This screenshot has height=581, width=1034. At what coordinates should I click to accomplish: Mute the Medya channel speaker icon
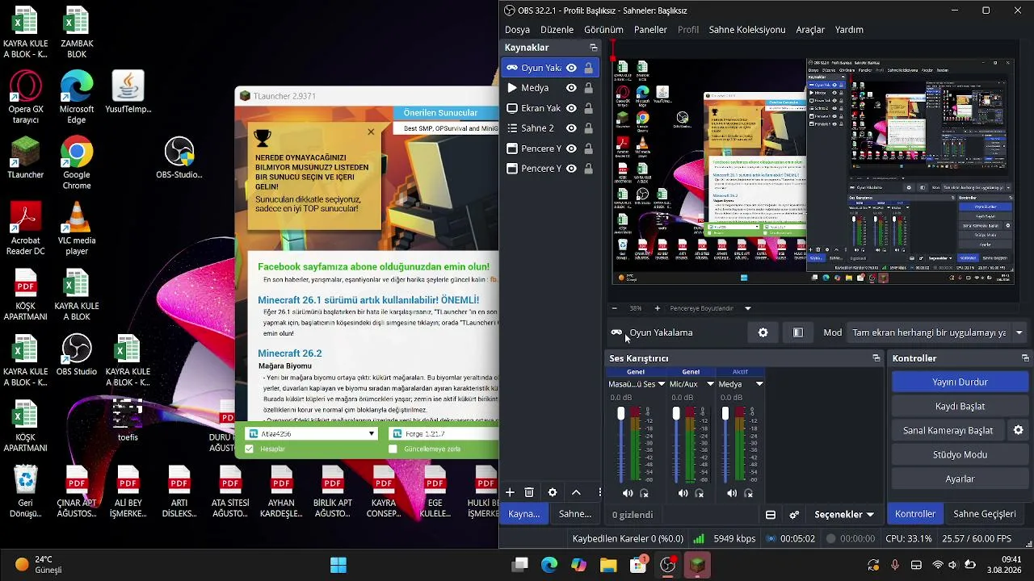tap(731, 493)
